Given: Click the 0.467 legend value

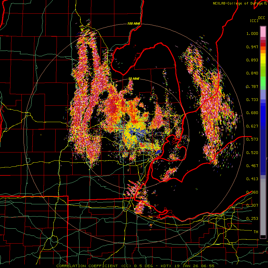Looking at the screenshot, I should [252, 166].
